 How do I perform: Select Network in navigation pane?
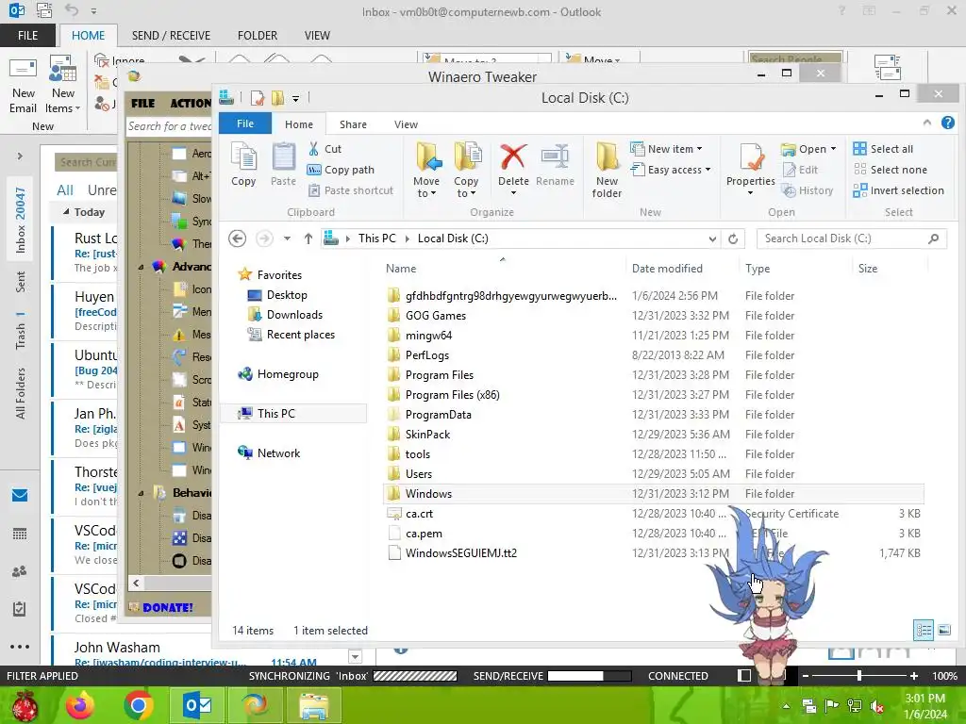coord(278,453)
